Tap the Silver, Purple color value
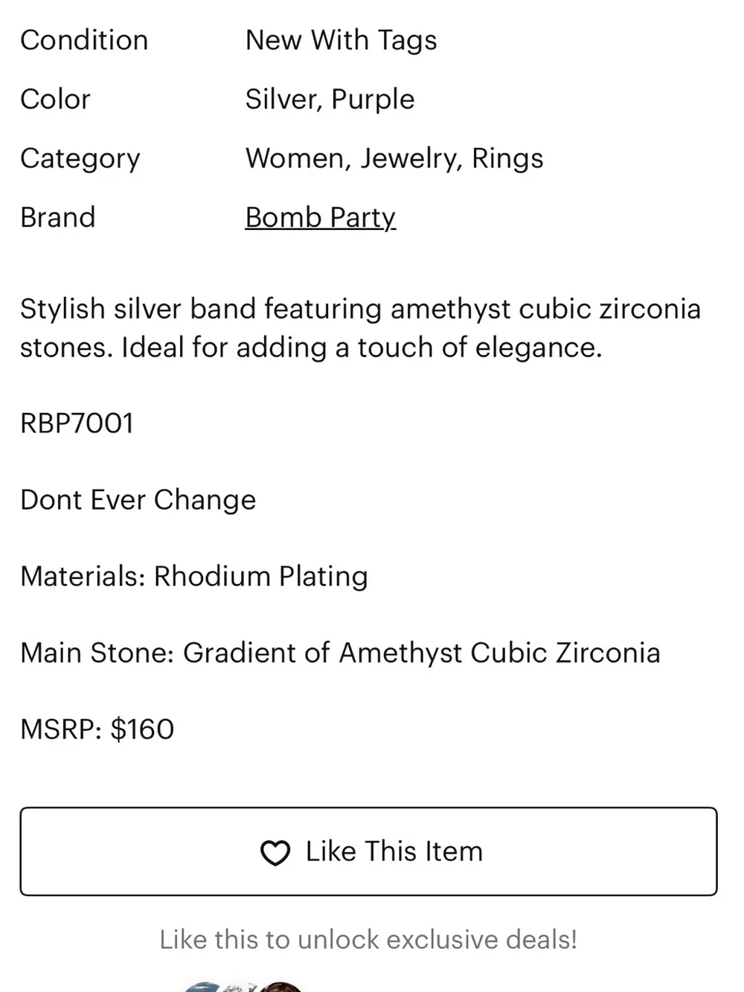The image size is (744, 992). 330,100
